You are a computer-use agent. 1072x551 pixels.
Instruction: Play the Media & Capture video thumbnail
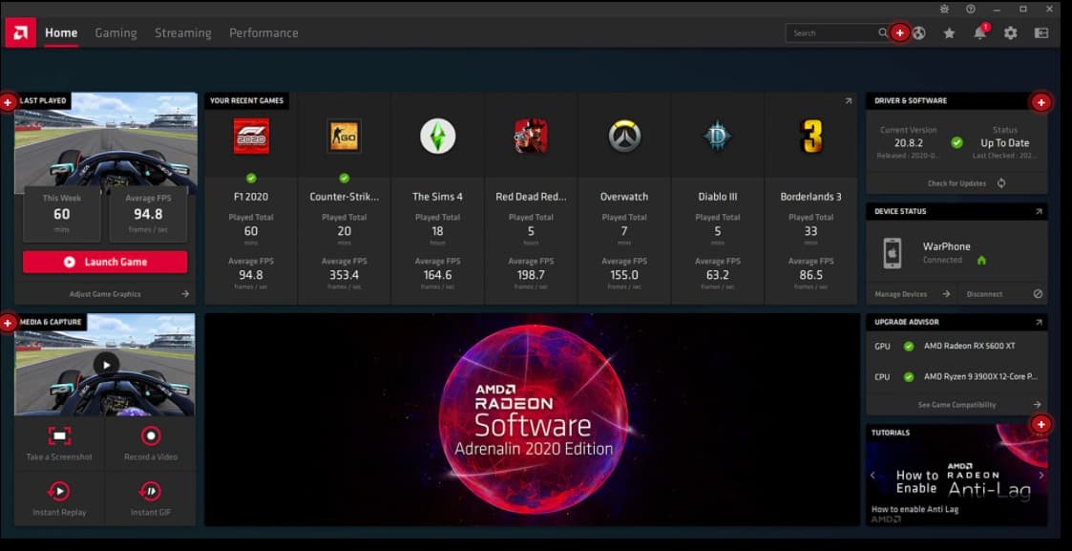pyautogui.click(x=106, y=365)
